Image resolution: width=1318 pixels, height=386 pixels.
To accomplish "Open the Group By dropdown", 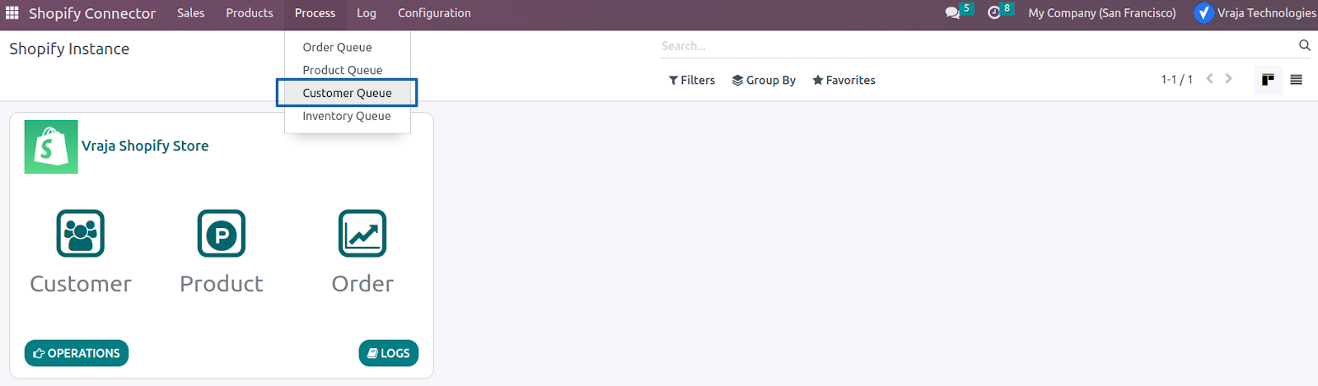I will 764,80.
